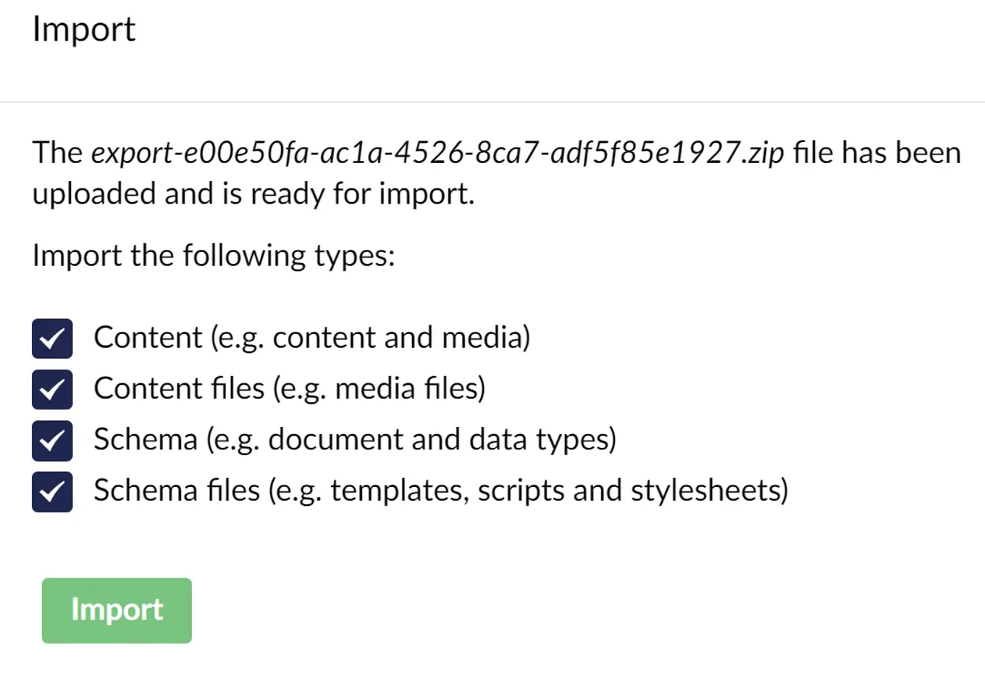985x679 pixels.
Task: Click the export zip file name
Action: tap(437, 153)
